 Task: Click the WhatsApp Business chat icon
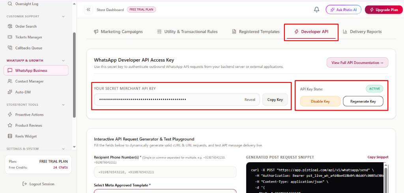point(10,70)
